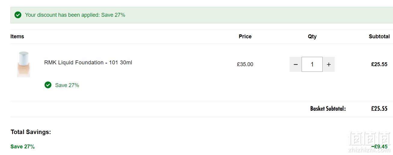Select the quantity input field
The width and height of the screenshot is (393, 155).
(312, 64)
